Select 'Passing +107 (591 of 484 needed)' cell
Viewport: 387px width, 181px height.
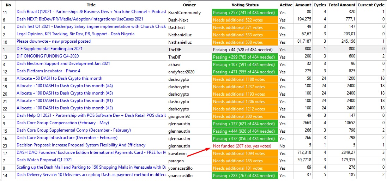(x=245, y=65)
